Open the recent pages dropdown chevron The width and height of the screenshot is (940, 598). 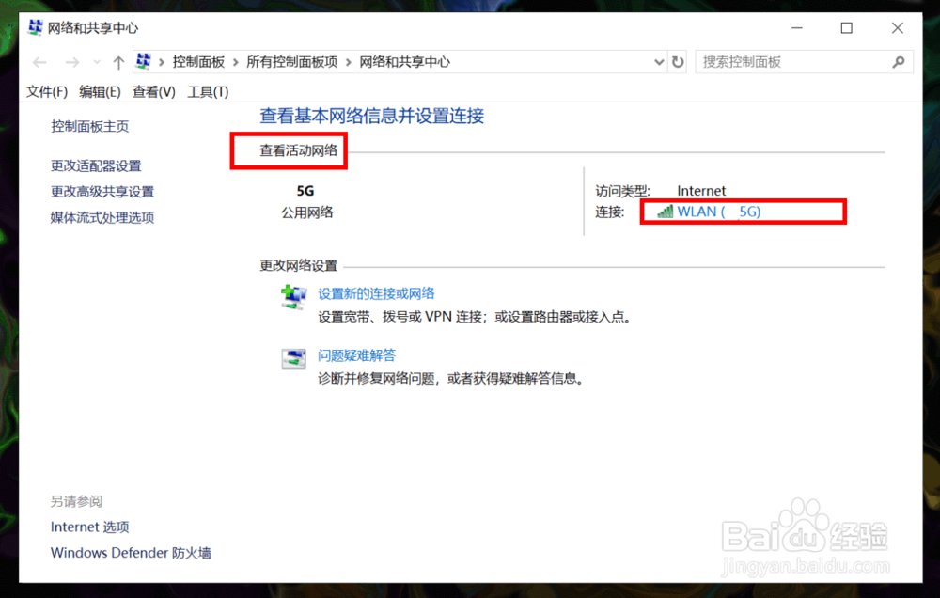coord(95,61)
